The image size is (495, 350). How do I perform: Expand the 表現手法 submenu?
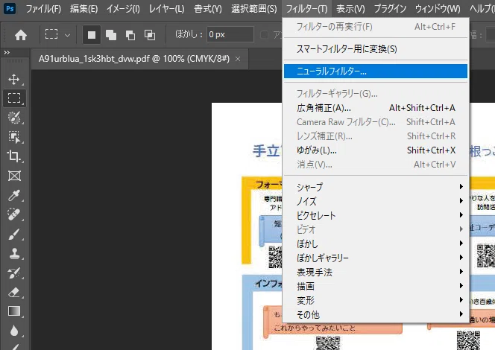coord(376,272)
